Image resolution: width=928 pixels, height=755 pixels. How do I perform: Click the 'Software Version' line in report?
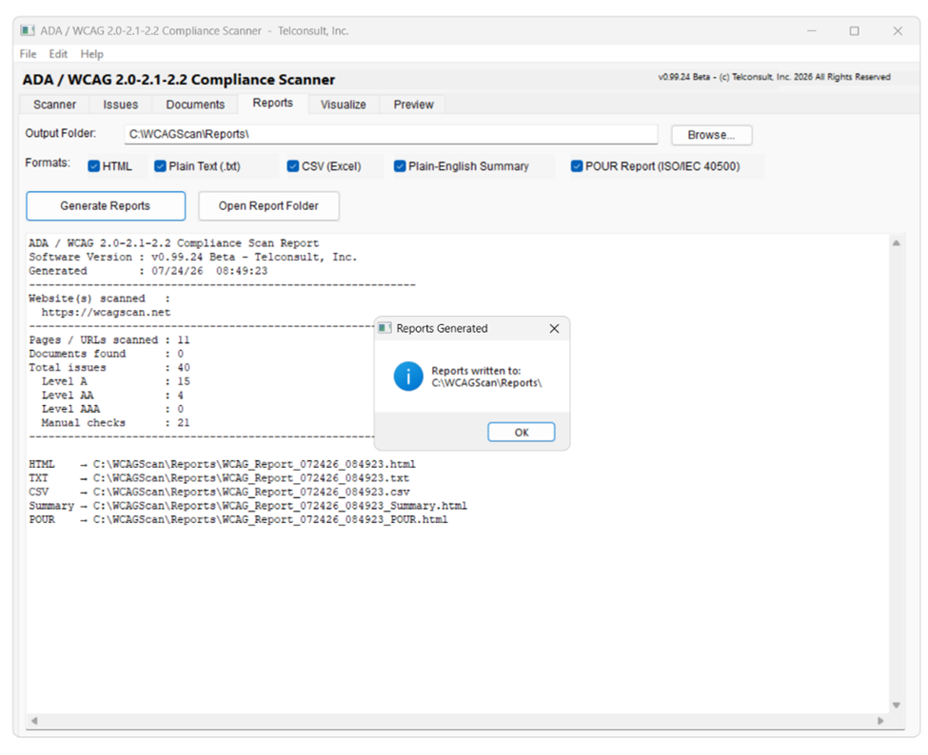(x=193, y=257)
